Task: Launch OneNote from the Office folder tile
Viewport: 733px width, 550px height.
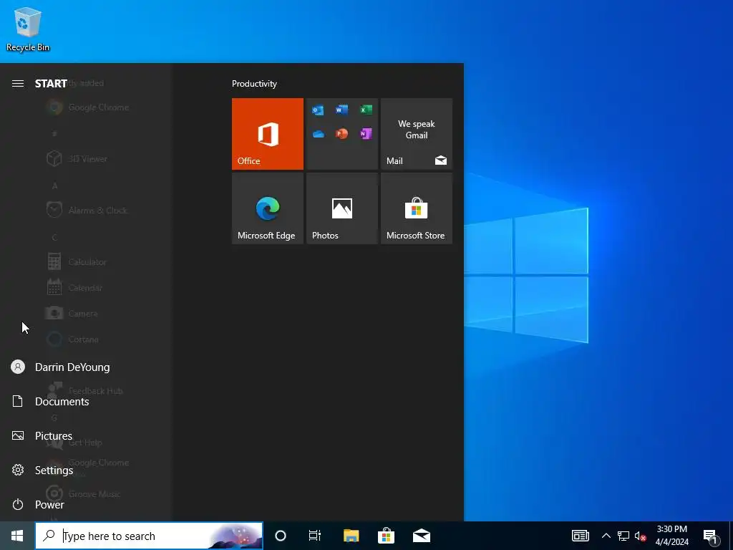Action: click(366, 134)
